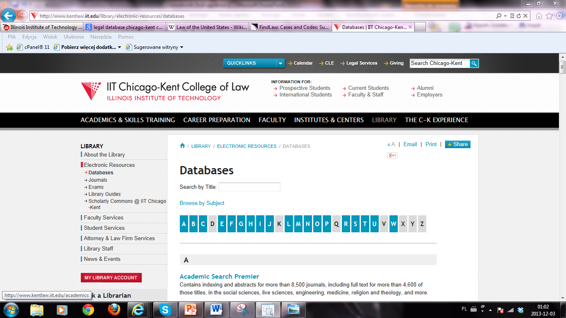The width and height of the screenshot is (566, 318).
Task: Click the add-to-favorites-bar star icon
Action: tap(10, 47)
